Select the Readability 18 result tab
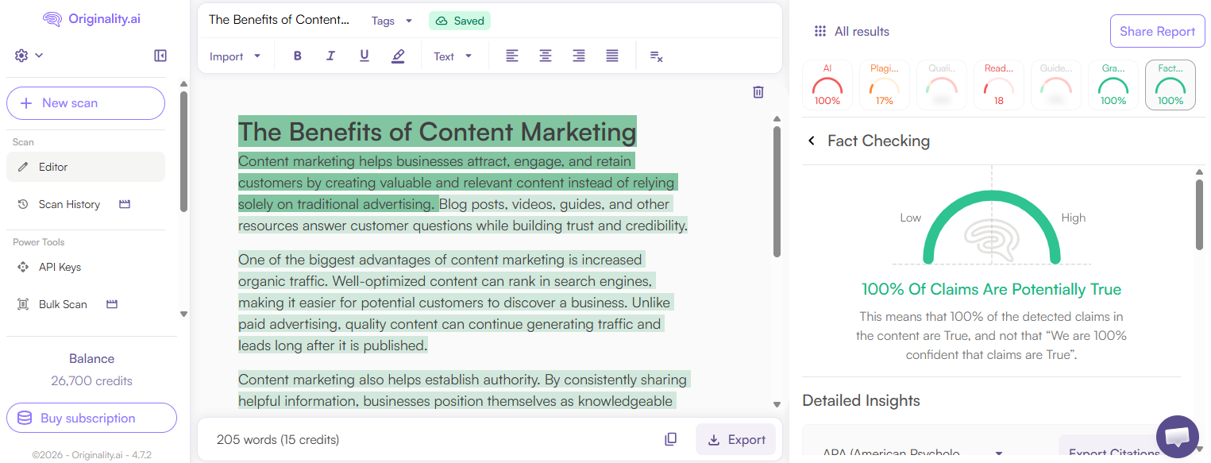Screen dimensions: 1211x463 [x=999, y=85]
